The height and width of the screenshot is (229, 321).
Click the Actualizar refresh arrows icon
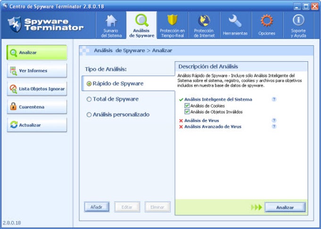pos(14,125)
